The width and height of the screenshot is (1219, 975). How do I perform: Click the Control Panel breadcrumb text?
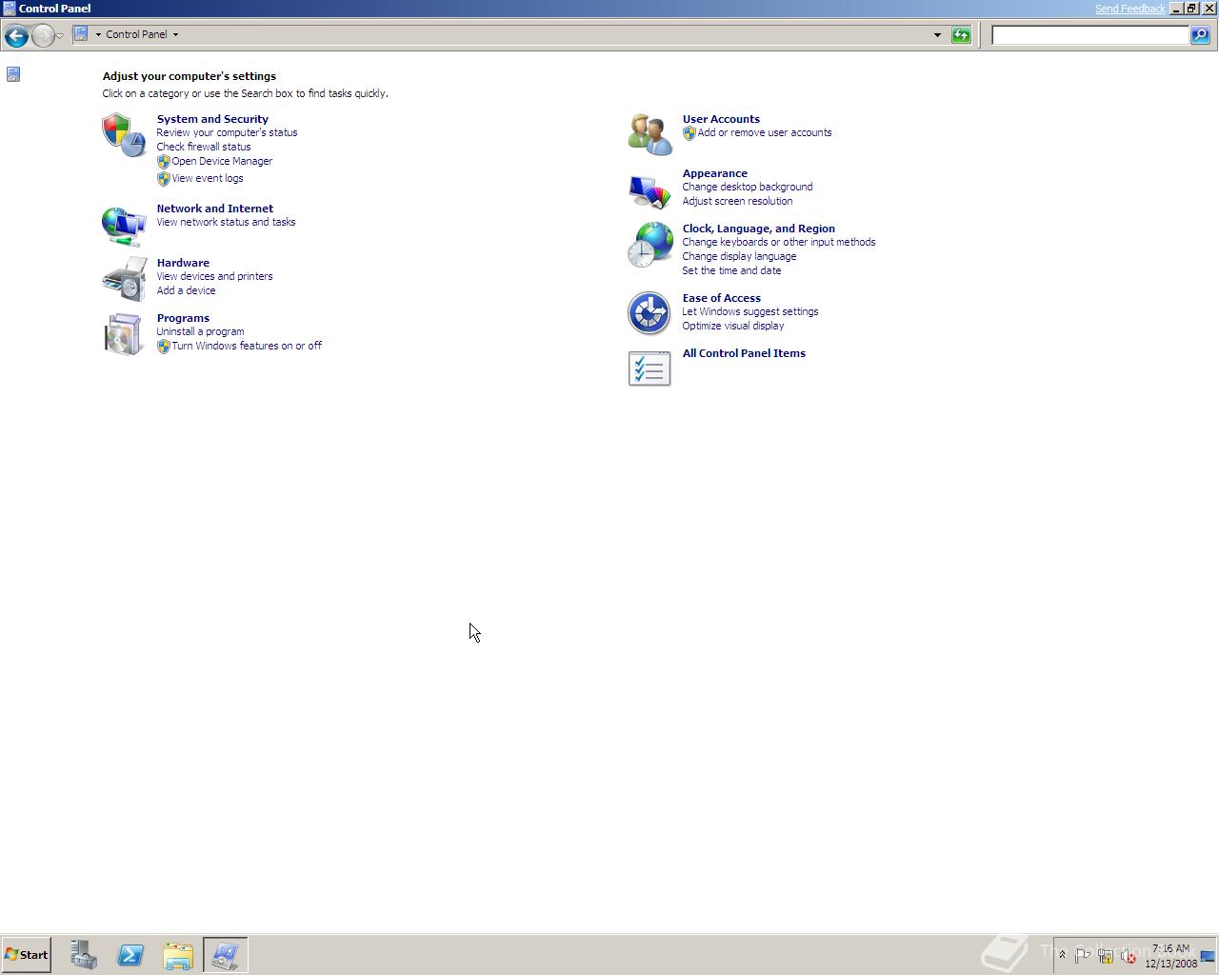[136, 34]
